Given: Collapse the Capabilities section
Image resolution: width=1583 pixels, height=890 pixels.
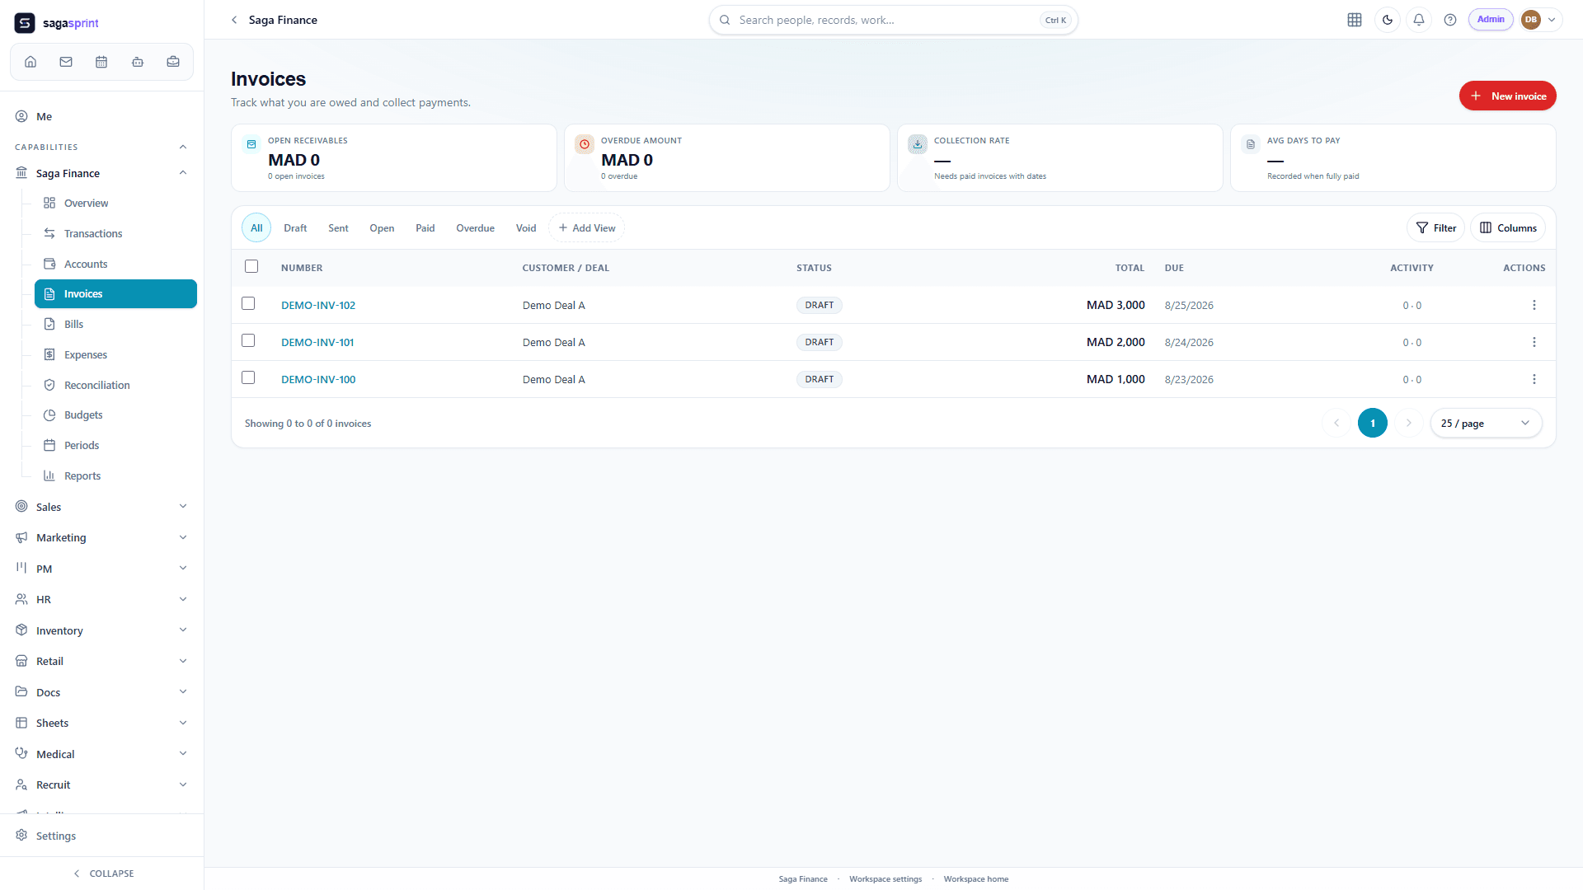Looking at the screenshot, I should pos(183,147).
